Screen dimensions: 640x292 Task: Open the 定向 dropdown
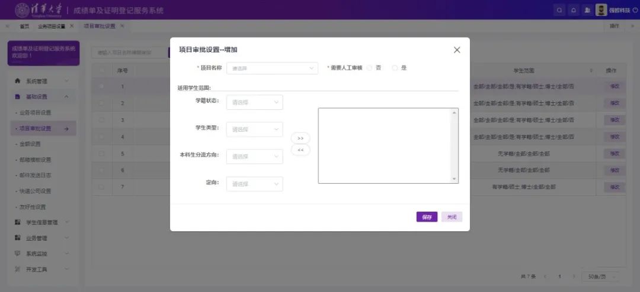(x=254, y=184)
